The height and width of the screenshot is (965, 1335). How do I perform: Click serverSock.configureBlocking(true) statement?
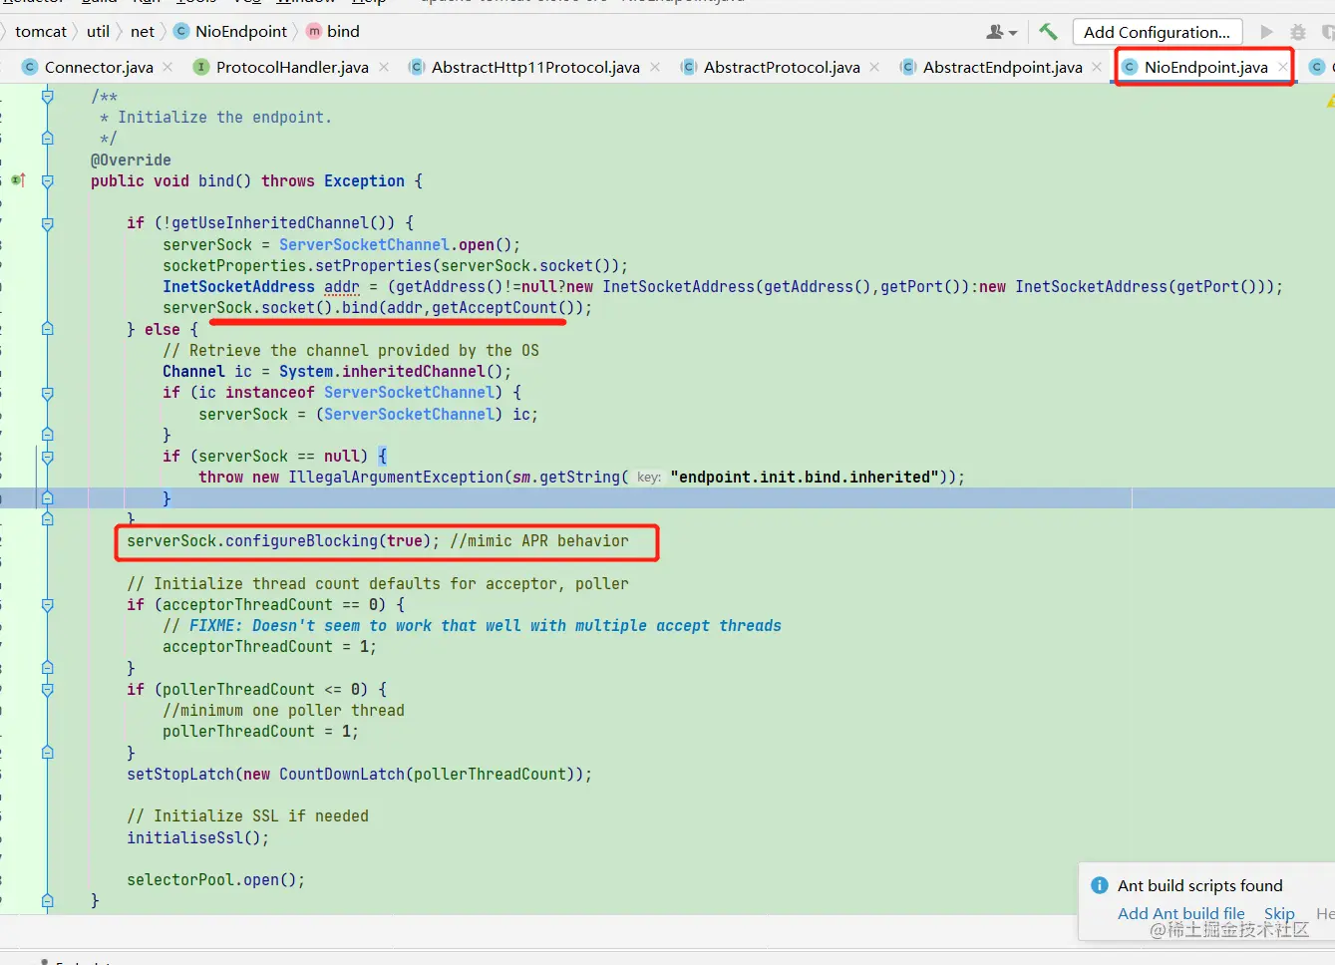[x=283, y=541]
